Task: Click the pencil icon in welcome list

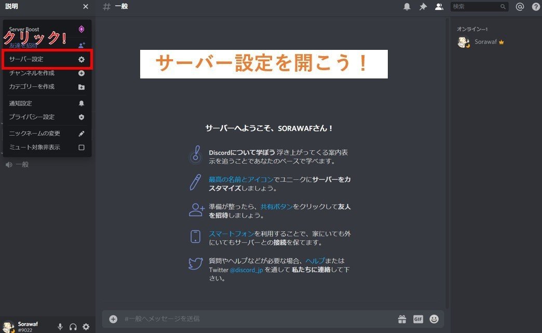Action: [195, 182]
